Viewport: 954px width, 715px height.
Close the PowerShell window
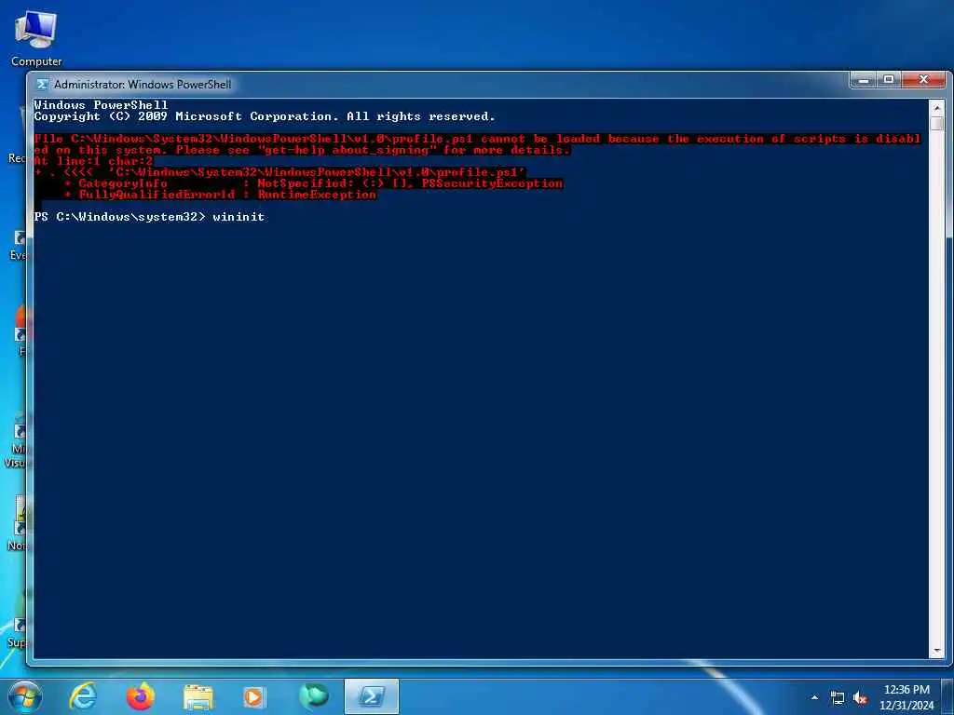(923, 80)
